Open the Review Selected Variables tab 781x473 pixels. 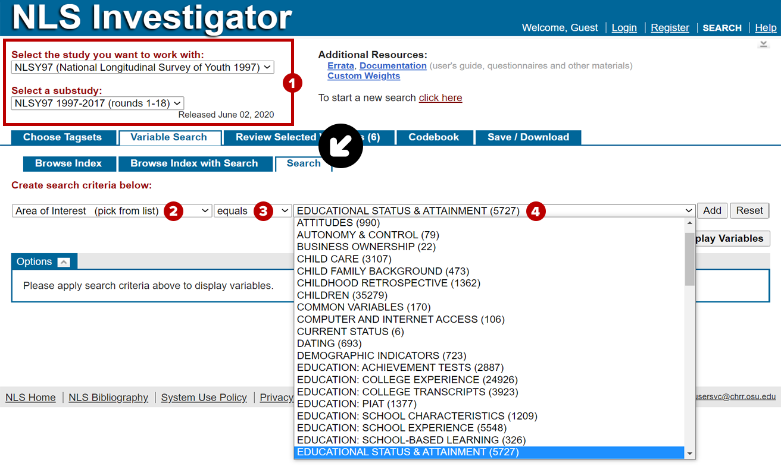click(308, 137)
